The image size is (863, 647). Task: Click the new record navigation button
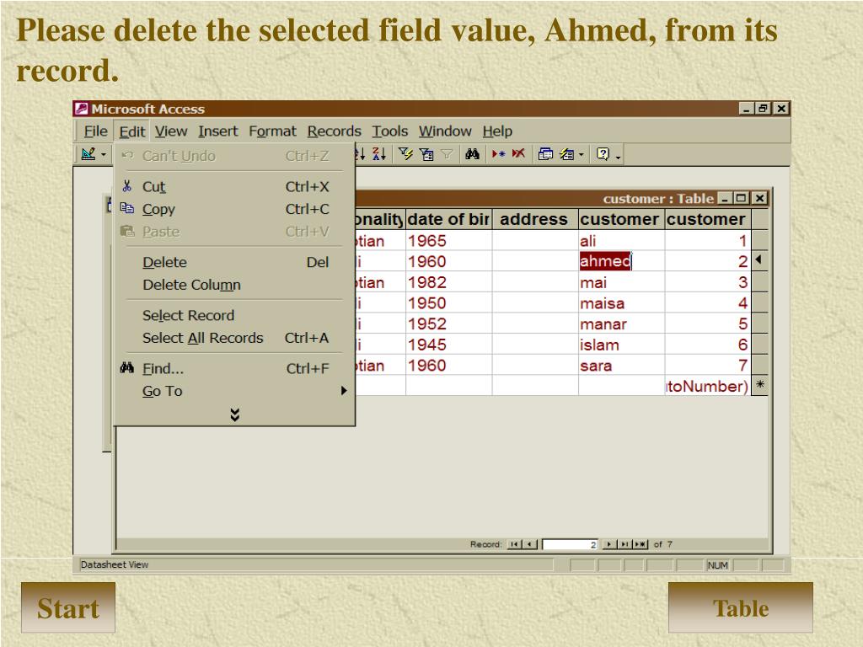641,544
